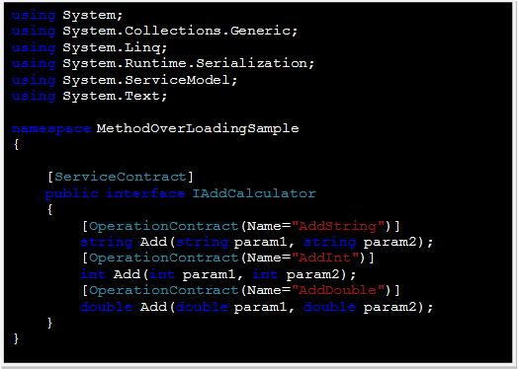
Task: Click the opening brace under IAddCalculator
Action: pos(49,209)
